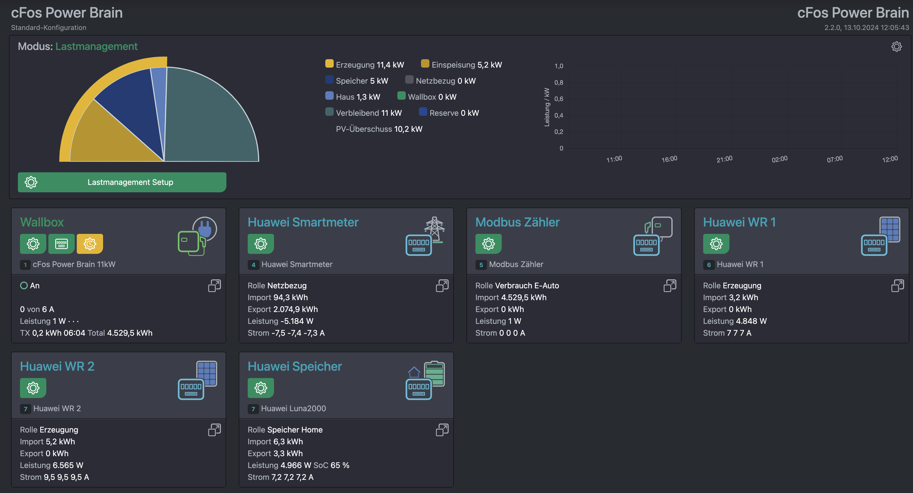This screenshot has height=493, width=913.
Task: Click the SoC 65 % value
Action: coord(331,465)
